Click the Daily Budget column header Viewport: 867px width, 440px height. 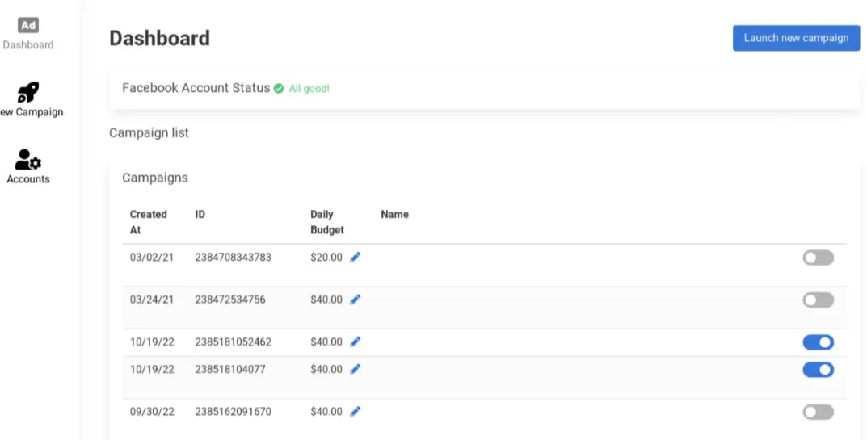click(327, 222)
